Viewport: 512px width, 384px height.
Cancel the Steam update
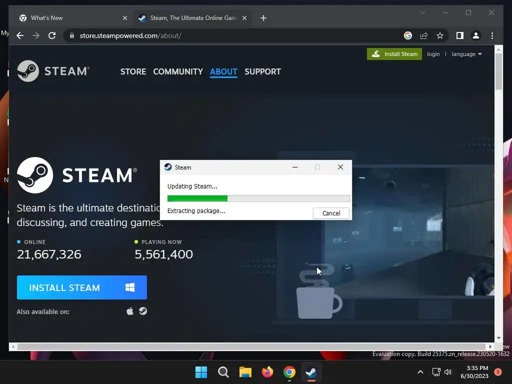331,213
